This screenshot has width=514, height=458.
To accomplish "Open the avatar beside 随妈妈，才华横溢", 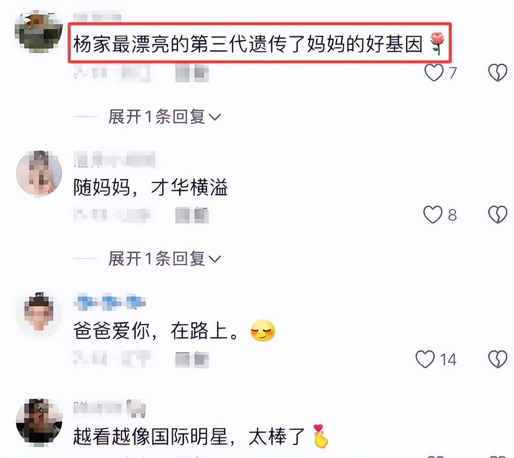I will tap(39, 173).
